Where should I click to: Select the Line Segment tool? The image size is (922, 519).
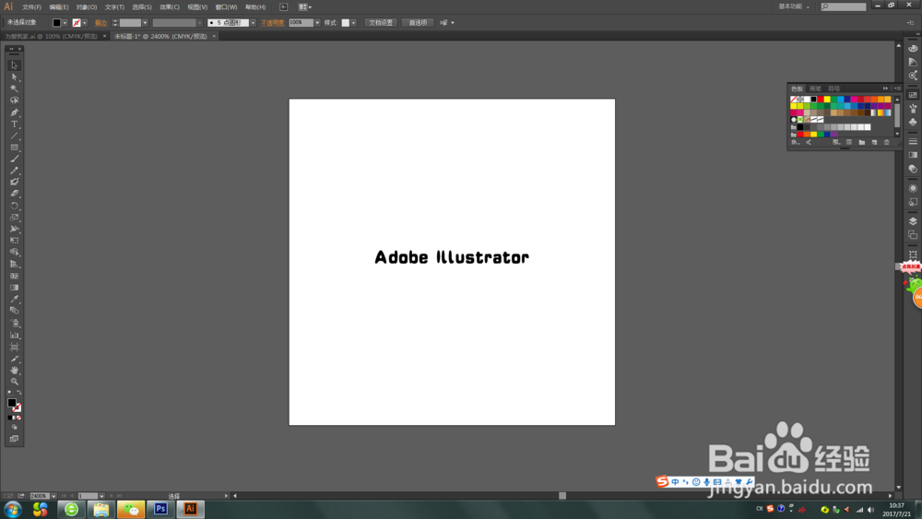14,136
